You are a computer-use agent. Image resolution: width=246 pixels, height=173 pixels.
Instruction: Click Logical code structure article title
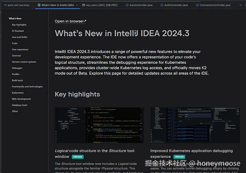tap(94, 153)
